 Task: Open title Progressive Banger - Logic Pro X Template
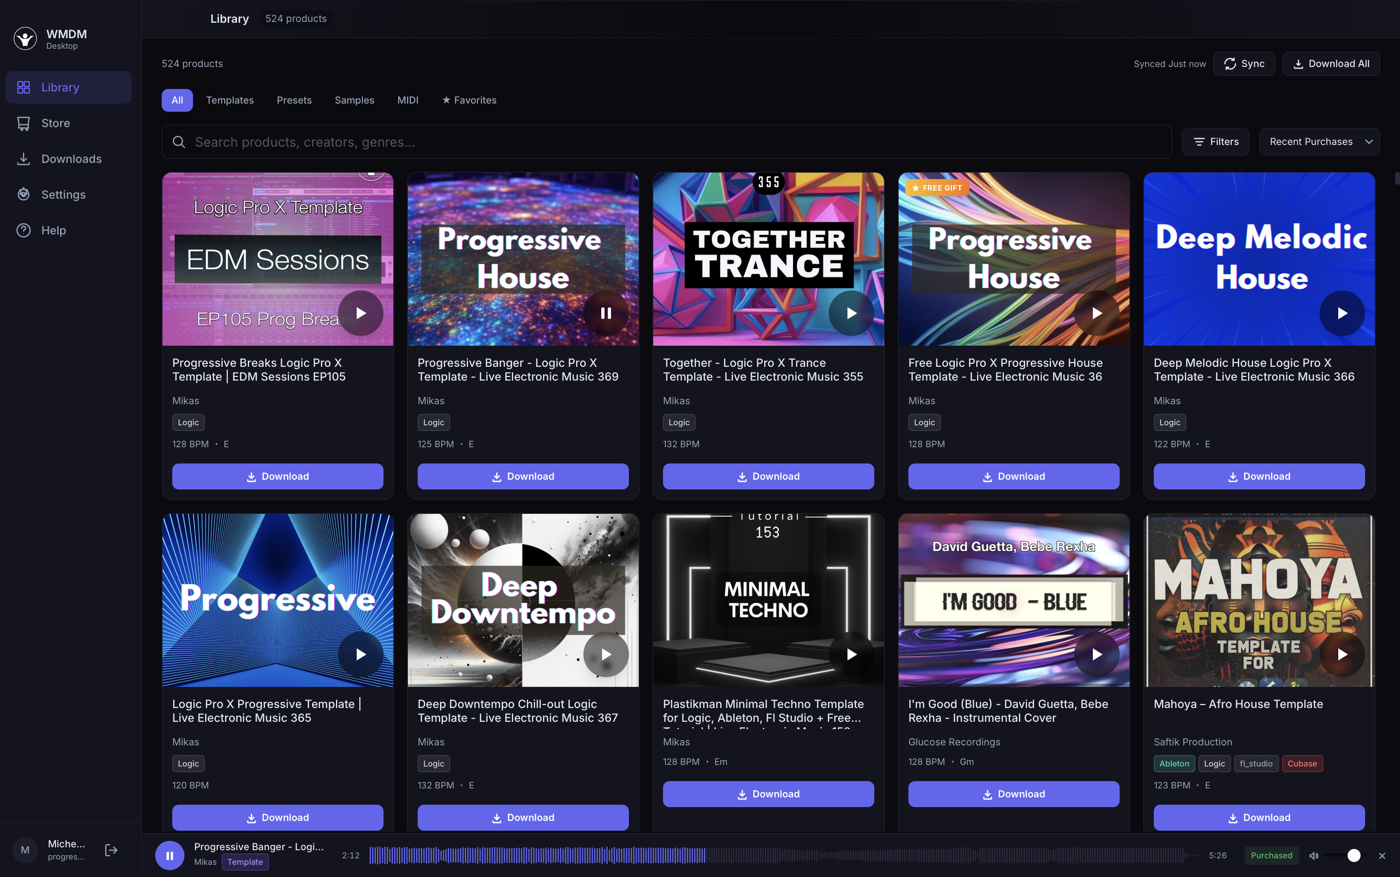pos(518,370)
